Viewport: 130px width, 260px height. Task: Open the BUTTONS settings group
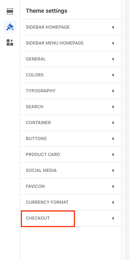click(x=70, y=139)
